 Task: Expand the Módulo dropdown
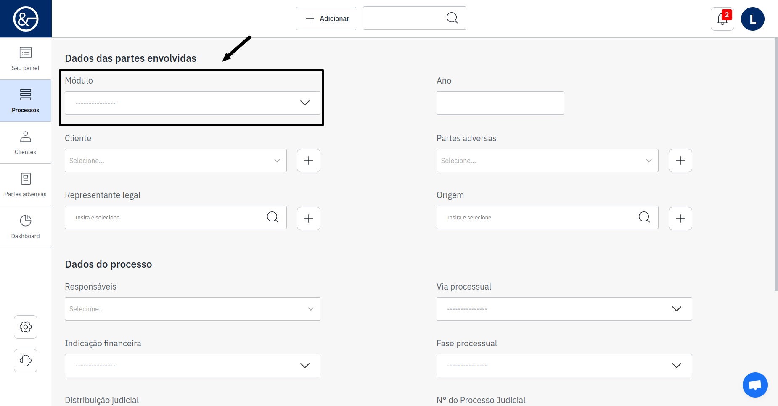(192, 103)
